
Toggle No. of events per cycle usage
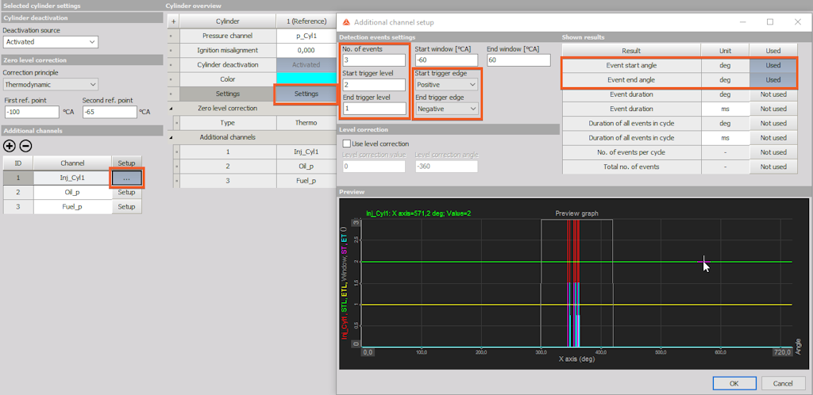[773, 152]
